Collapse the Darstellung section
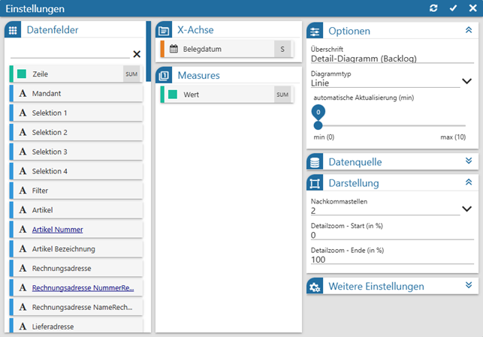 pyautogui.click(x=468, y=182)
